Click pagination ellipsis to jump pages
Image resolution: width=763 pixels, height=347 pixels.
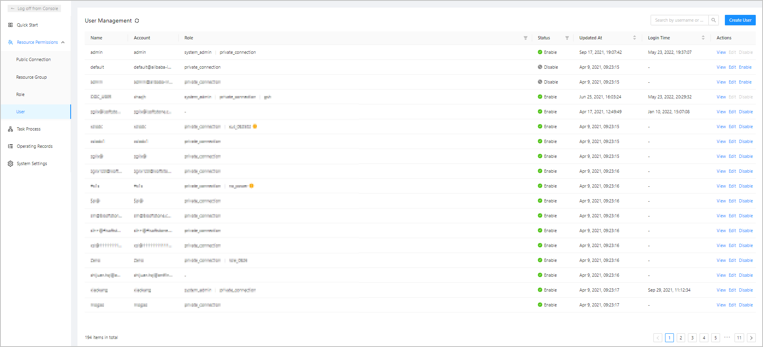click(727, 337)
